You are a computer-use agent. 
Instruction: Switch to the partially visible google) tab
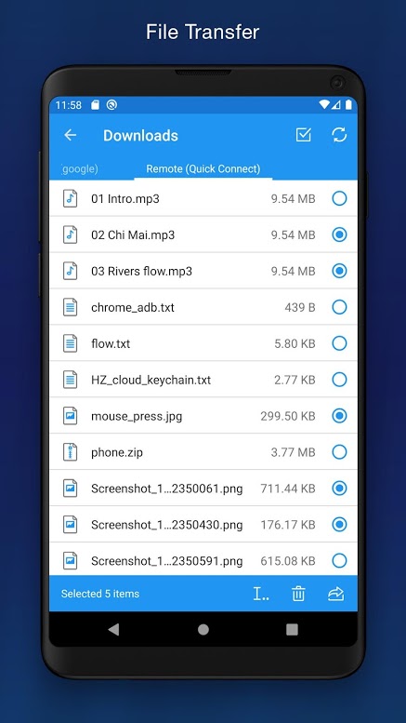(x=80, y=168)
